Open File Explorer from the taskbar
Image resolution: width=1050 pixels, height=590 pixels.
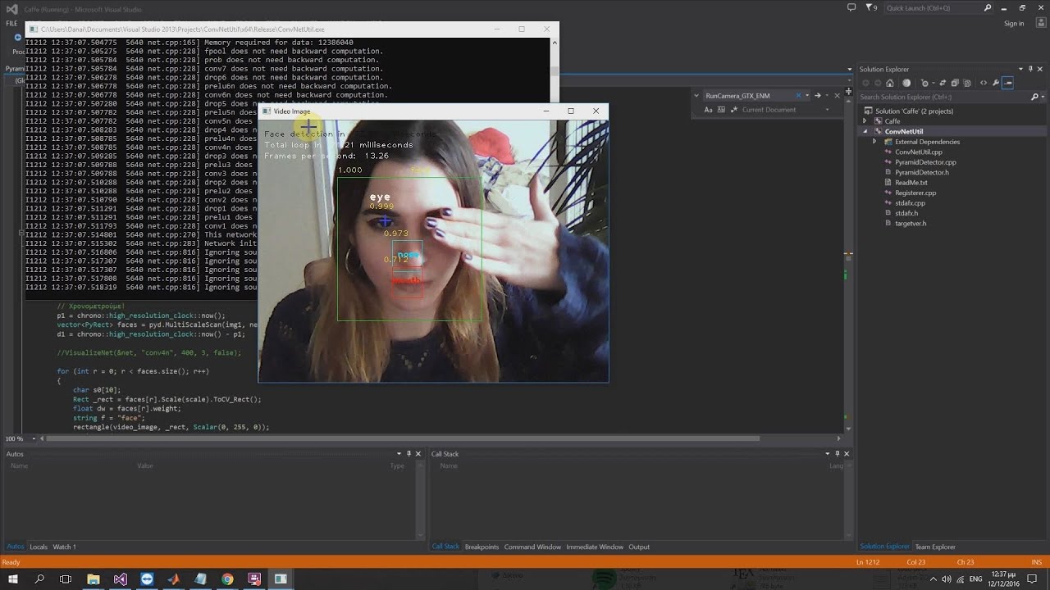click(x=93, y=579)
